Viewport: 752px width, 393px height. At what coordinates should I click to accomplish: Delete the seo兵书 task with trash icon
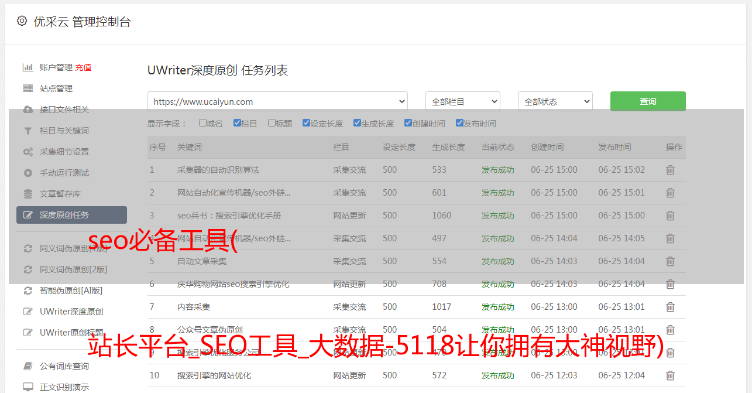click(670, 216)
